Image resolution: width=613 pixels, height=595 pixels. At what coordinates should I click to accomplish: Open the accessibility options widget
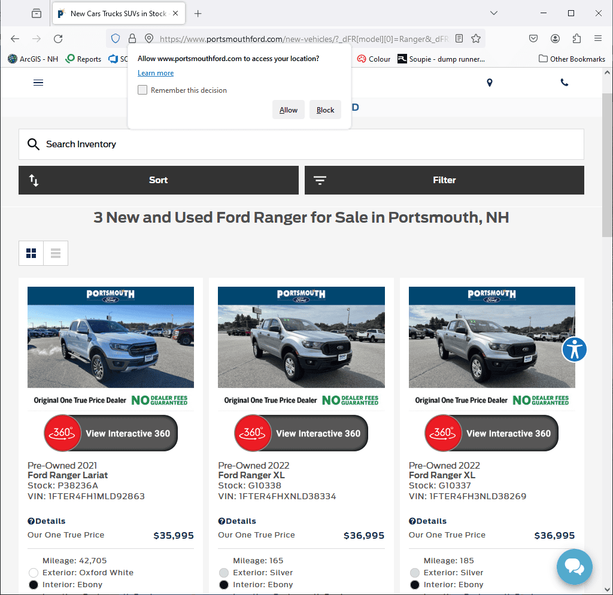[x=574, y=350]
